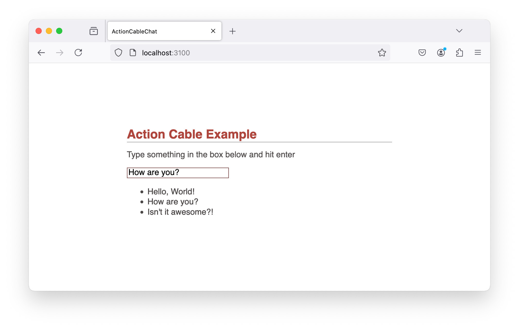Click the page reload icon

point(79,53)
